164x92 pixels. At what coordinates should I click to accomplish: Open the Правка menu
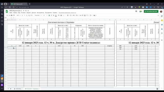pos(15,13)
